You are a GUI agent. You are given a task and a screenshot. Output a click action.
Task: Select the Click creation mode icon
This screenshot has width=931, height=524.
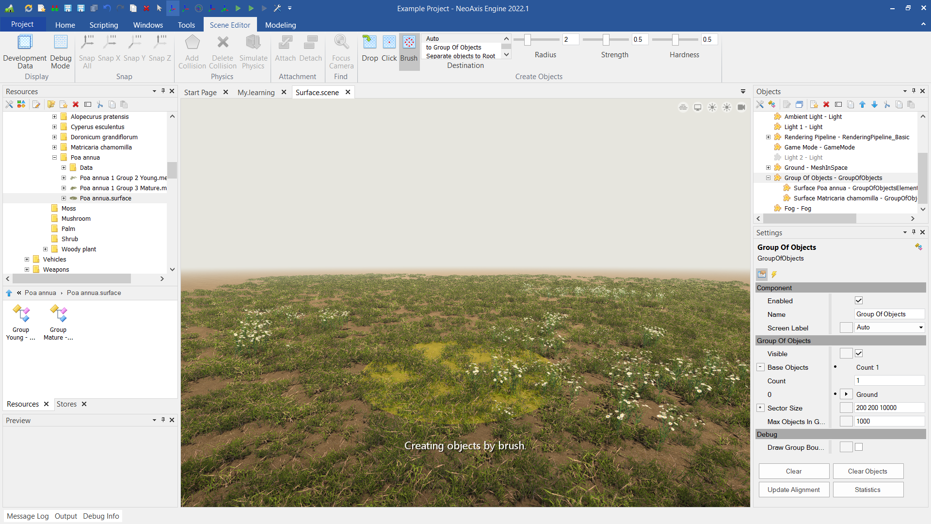click(x=389, y=43)
